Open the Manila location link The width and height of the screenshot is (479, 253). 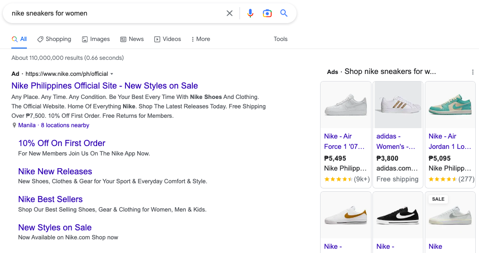(27, 125)
